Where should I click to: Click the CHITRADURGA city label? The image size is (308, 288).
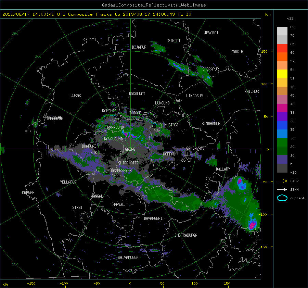[186, 235]
